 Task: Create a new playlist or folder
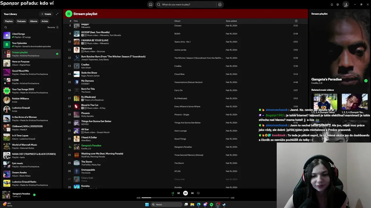(46, 14)
